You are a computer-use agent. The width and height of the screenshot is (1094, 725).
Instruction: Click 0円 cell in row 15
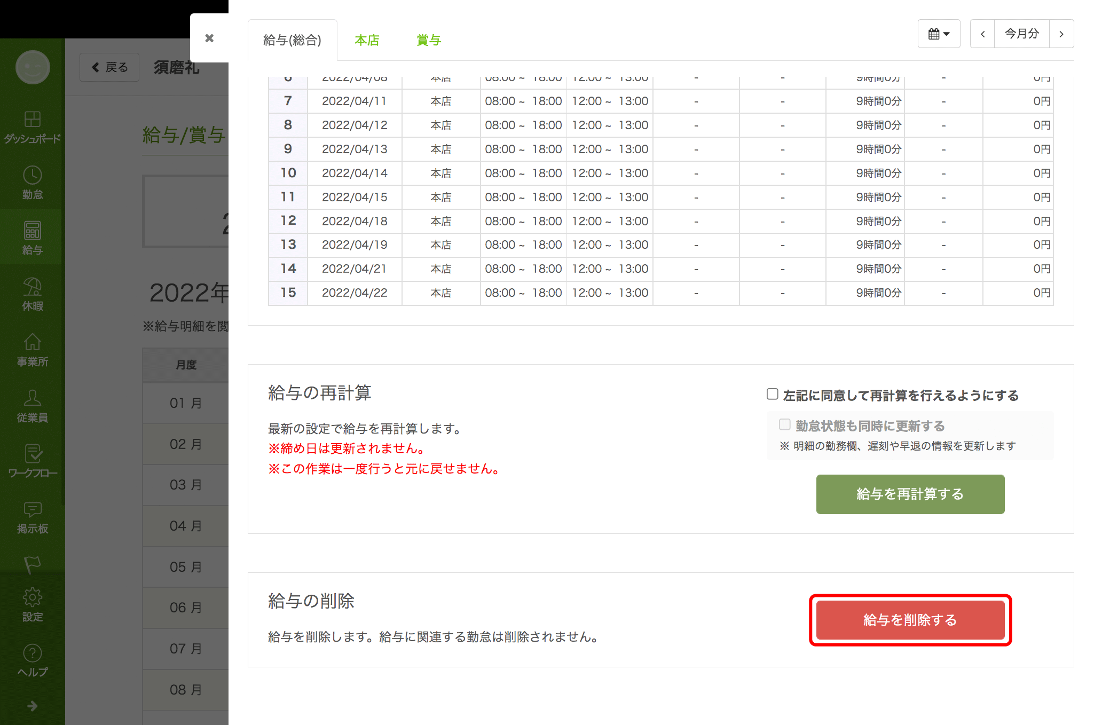[1018, 293]
